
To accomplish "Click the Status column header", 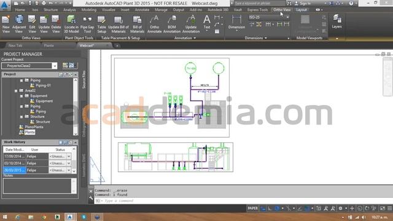I will 60,150.
